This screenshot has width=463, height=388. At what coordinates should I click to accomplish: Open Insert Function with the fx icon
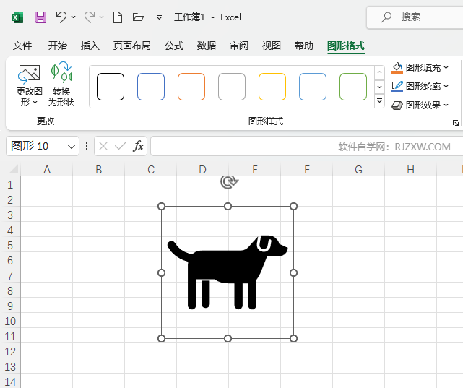pos(138,146)
